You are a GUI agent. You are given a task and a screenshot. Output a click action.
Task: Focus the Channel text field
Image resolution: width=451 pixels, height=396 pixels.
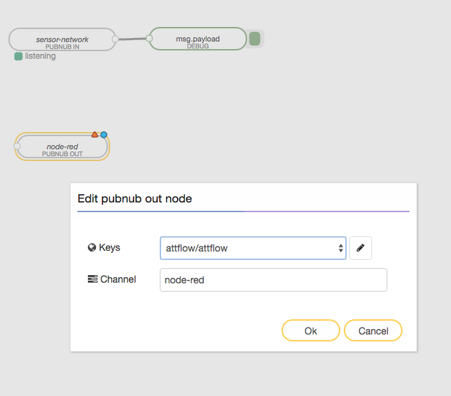coord(273,280)
